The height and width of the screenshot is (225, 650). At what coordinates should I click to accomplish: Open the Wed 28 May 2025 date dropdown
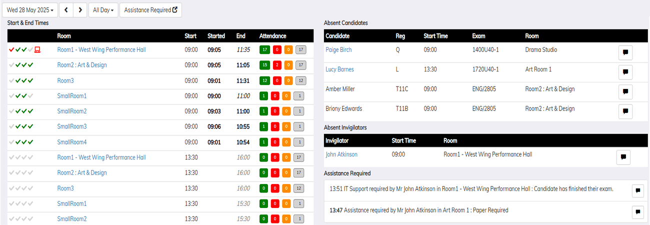[30, 10]
